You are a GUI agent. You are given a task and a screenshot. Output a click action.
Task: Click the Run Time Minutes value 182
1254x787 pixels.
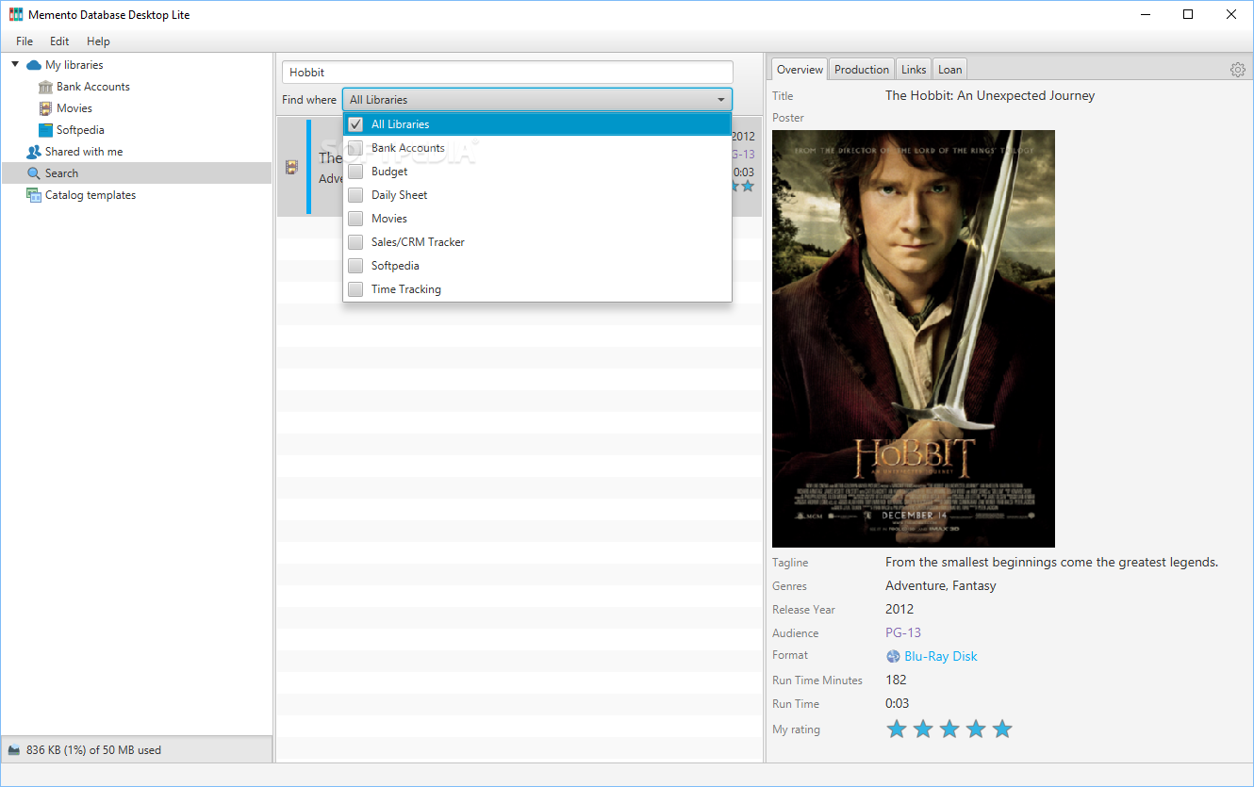click(x=896, y=680)
